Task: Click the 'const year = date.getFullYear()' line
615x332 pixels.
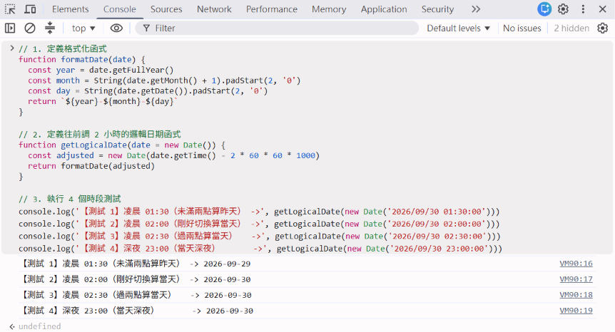Action: [101, 70]
